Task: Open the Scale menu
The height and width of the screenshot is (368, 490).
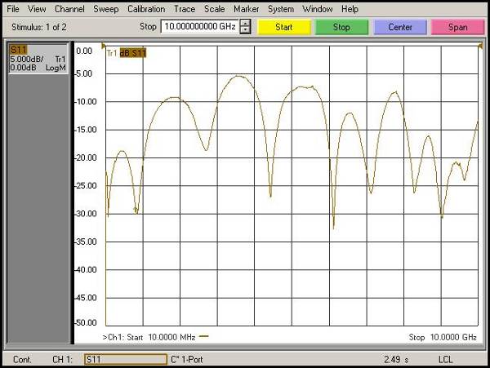Action: click(x=214, y=9)
